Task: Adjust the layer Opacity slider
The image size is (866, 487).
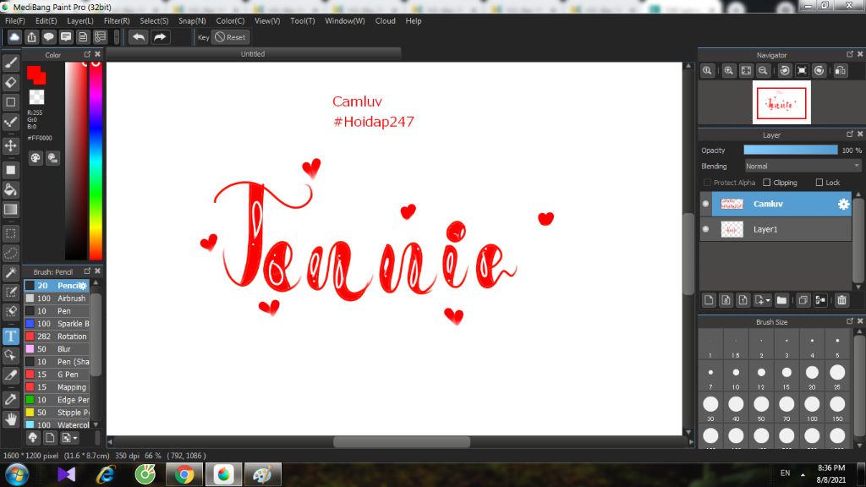Action: tap(791, 150)
